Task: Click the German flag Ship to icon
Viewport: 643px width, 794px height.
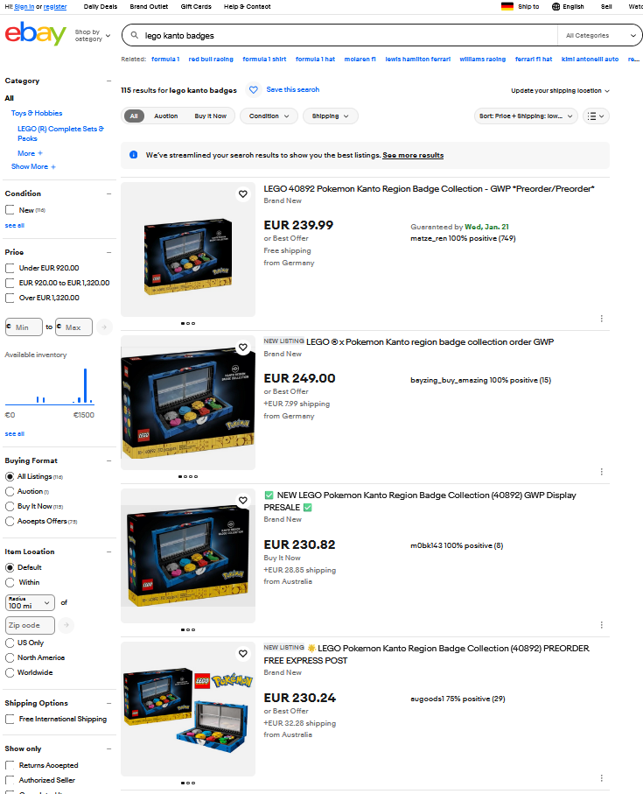Action: coord(507,7)
